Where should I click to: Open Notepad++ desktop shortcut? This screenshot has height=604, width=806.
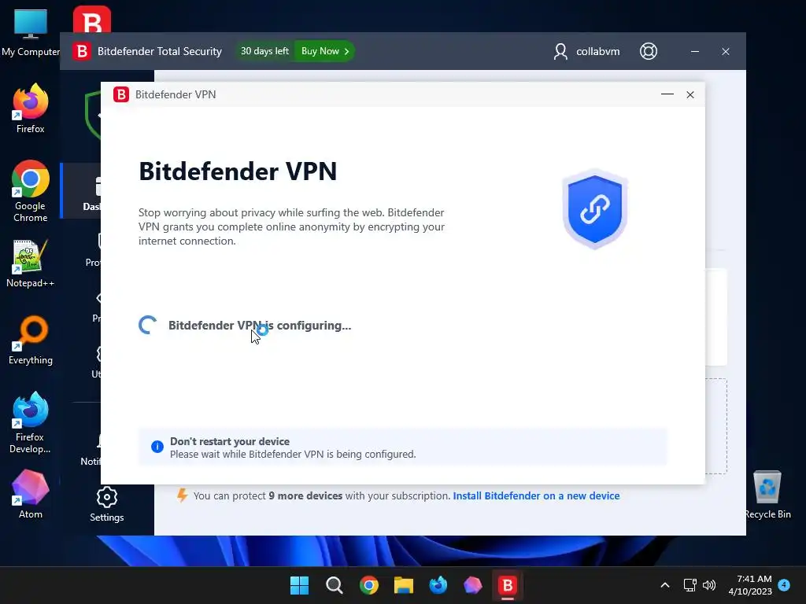31,263
